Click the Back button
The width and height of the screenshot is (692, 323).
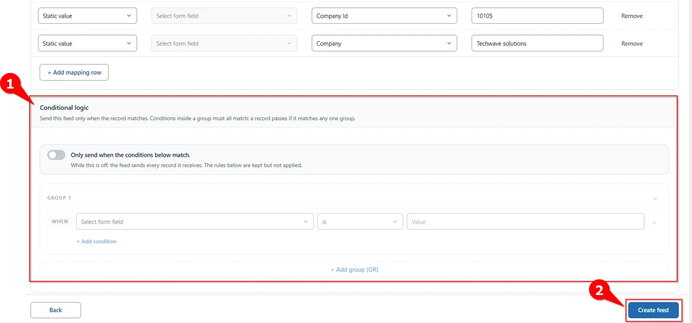pos(55,310)
